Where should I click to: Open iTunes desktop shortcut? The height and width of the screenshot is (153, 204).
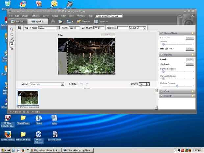pos(38,120)
